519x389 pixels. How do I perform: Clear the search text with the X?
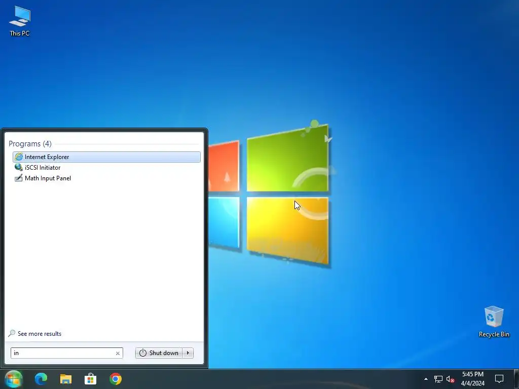tap(118, 353)
